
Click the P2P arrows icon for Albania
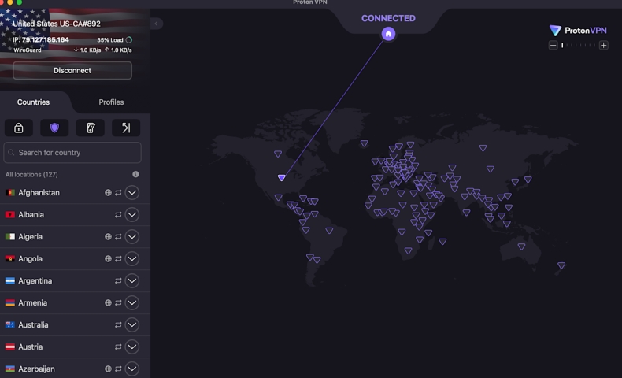tap(118, 214)
